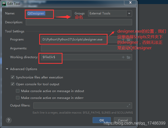Screen dimensions: 168x128
Task: Open the Group dropdown showing External Tools
Action: tap(110, 13)
